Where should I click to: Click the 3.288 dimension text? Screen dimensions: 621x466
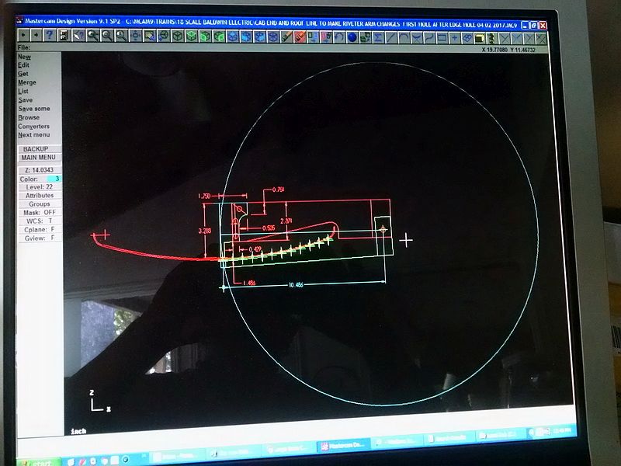[204, 231]
